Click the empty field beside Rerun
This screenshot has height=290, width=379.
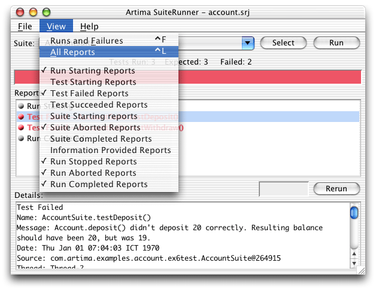(x=284, y=189)
